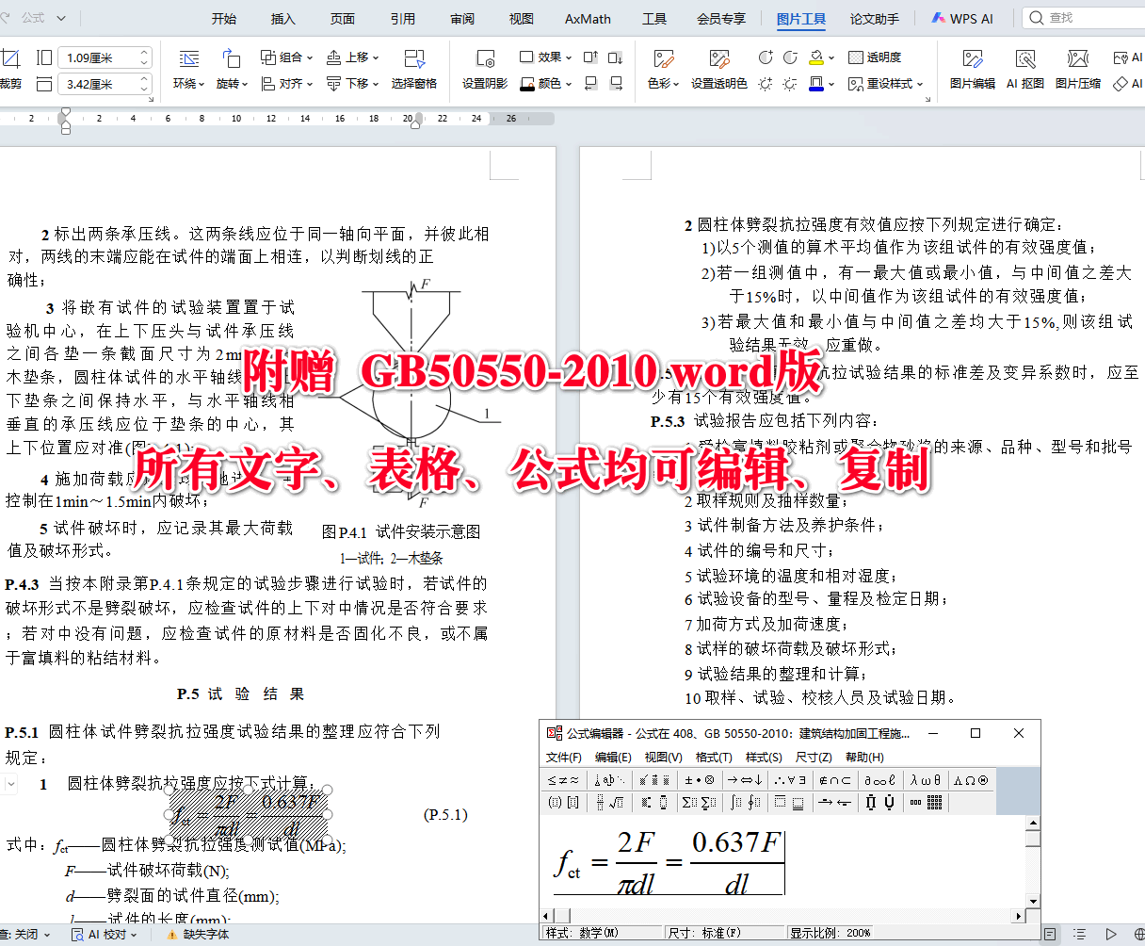This screenshot has height=946, width=1145.
Task: Expand the 环绕 wrap text dropdown
Action: (189, 84)
